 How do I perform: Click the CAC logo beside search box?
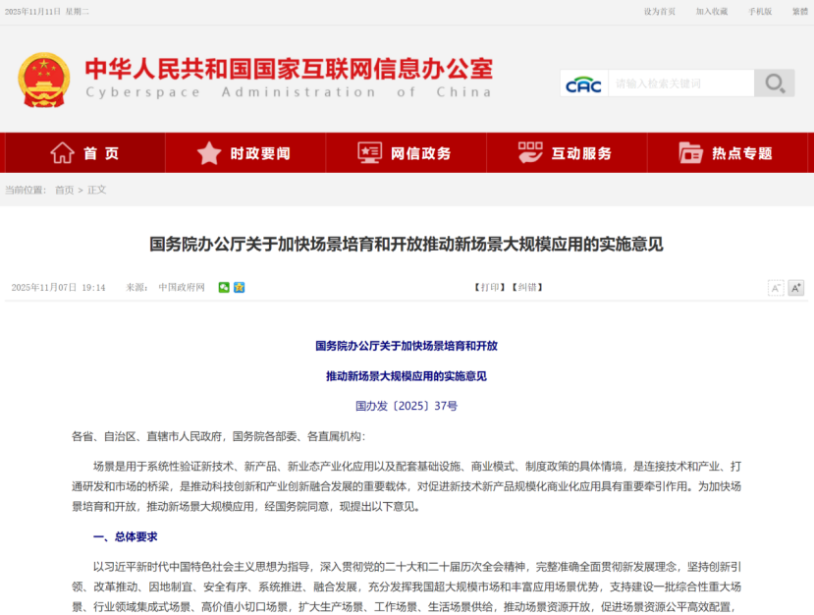click(583, 84)
